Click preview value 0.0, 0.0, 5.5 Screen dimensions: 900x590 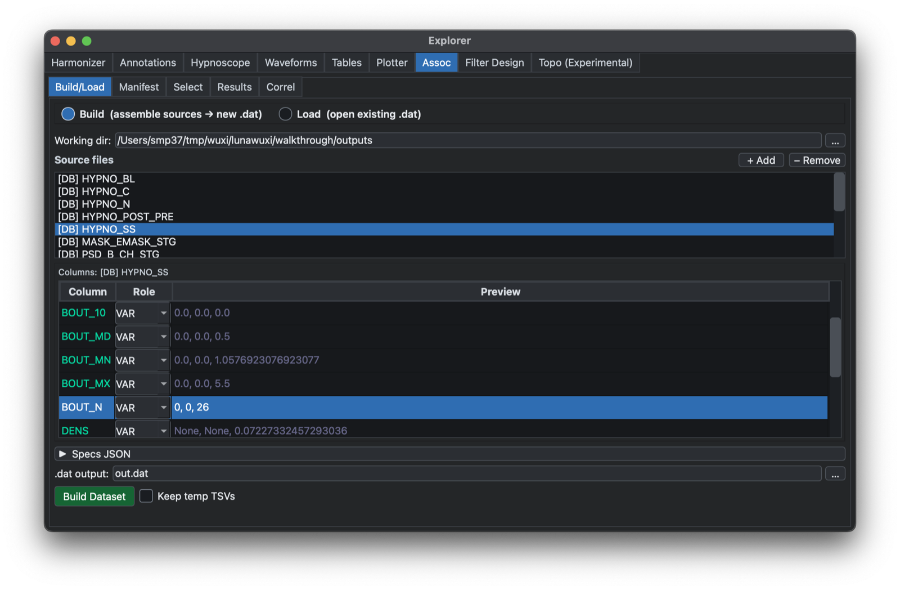tap(202, 383)
